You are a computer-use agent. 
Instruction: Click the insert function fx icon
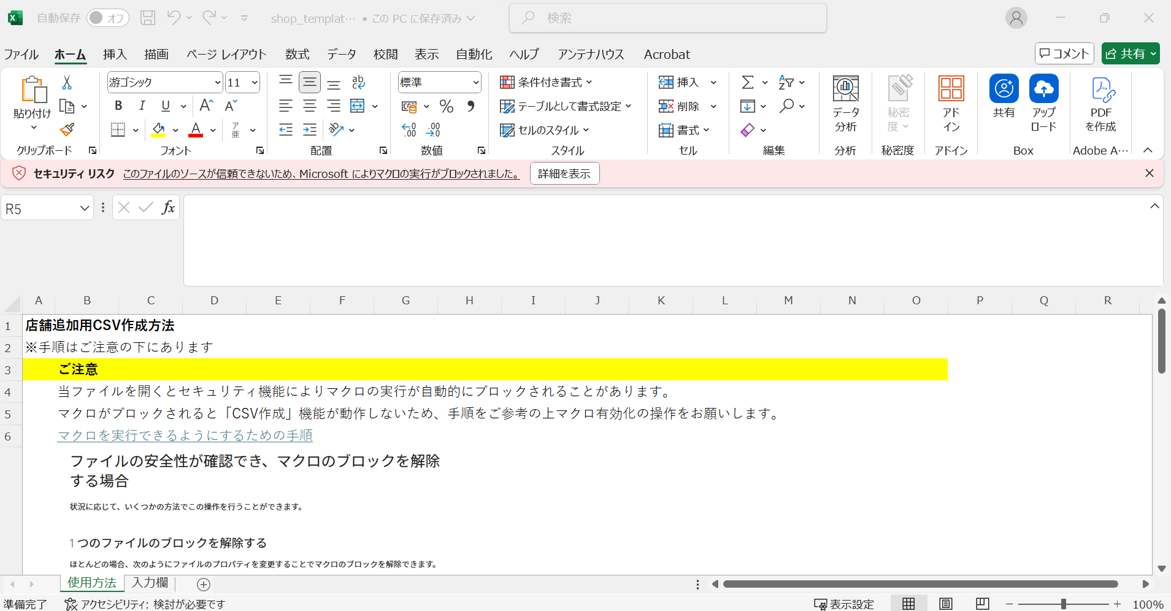(x=168, y=207)
